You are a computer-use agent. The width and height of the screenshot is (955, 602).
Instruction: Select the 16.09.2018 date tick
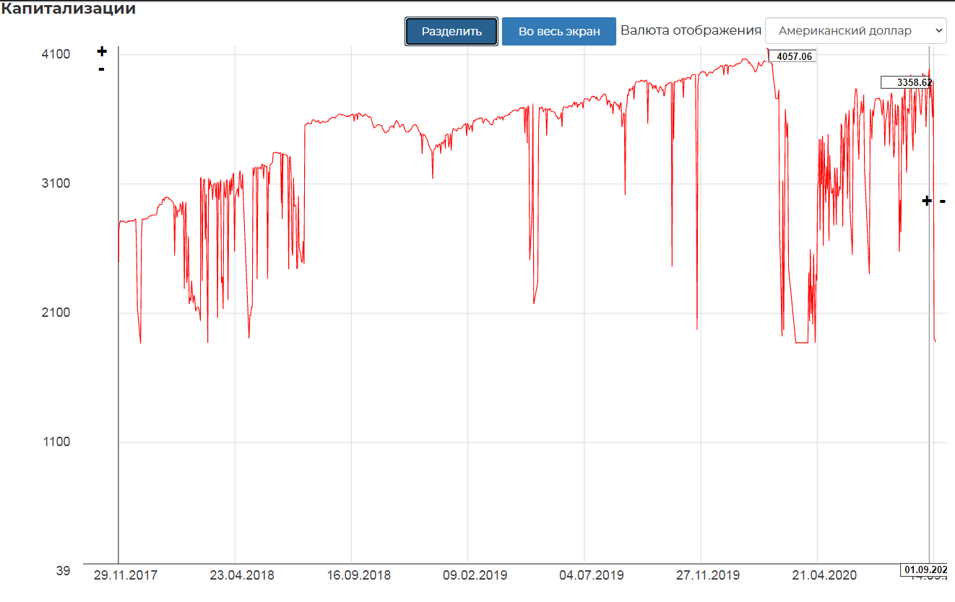coord(359,575)
